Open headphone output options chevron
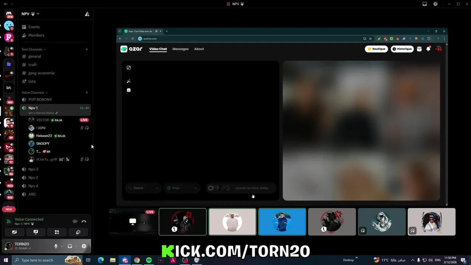The image size is (471, 265). (x=76, y=246)
